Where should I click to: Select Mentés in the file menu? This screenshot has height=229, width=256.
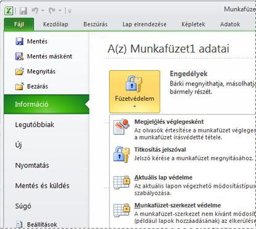point(37,41)
